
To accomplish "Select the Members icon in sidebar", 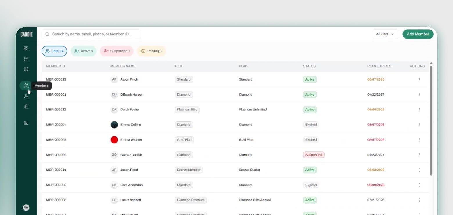I will click(x=26, y=85).
